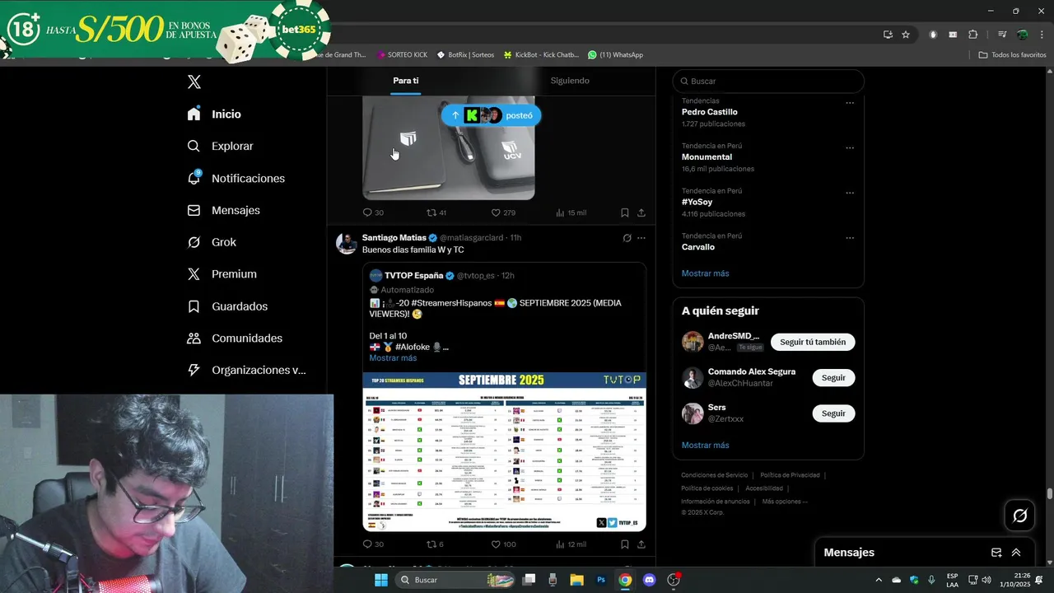The width and height of the screenshot is (1054, 593).
Task: Follow Comando Alex Segura
Action: pyautogui.click(x=833, y=377)
